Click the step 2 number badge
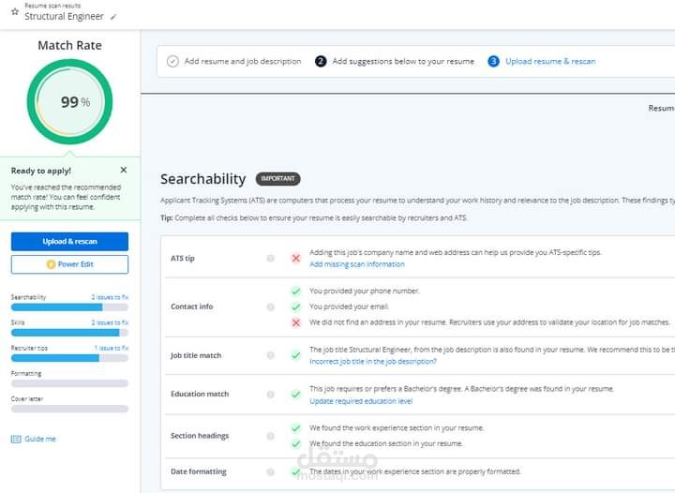Screen dimensions: 675x493 pyautogui.click(x=321, y=61)
